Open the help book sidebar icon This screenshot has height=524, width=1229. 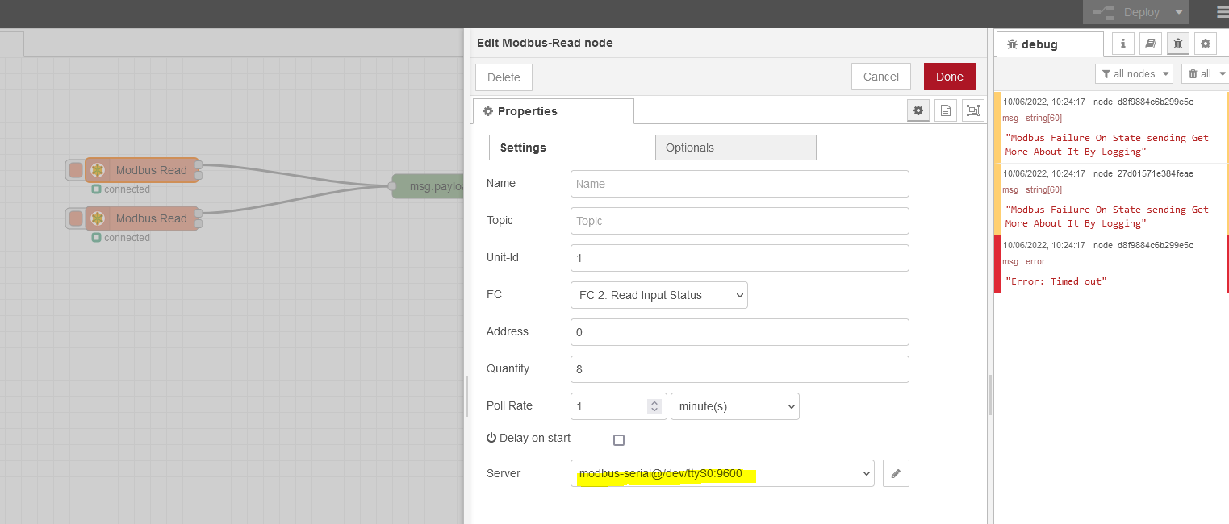coord(1151,44)
